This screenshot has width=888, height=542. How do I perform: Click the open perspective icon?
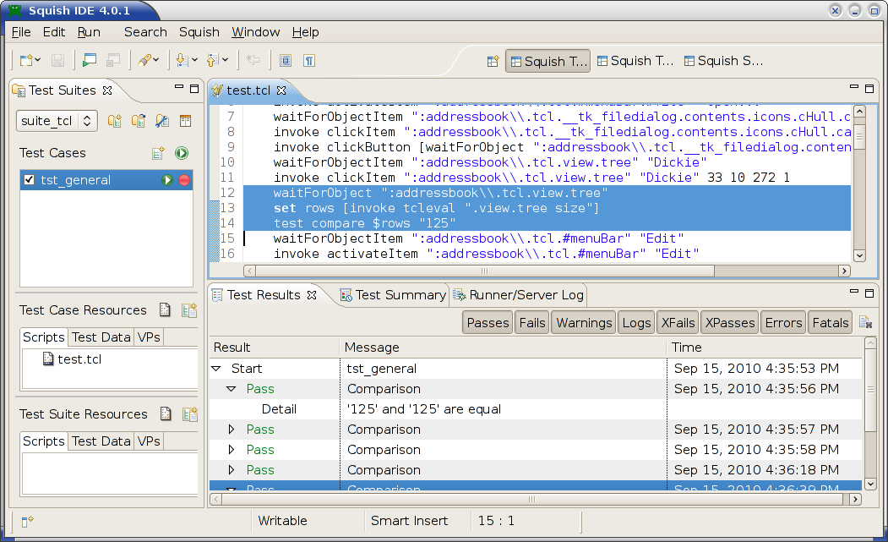coord(493,61)
